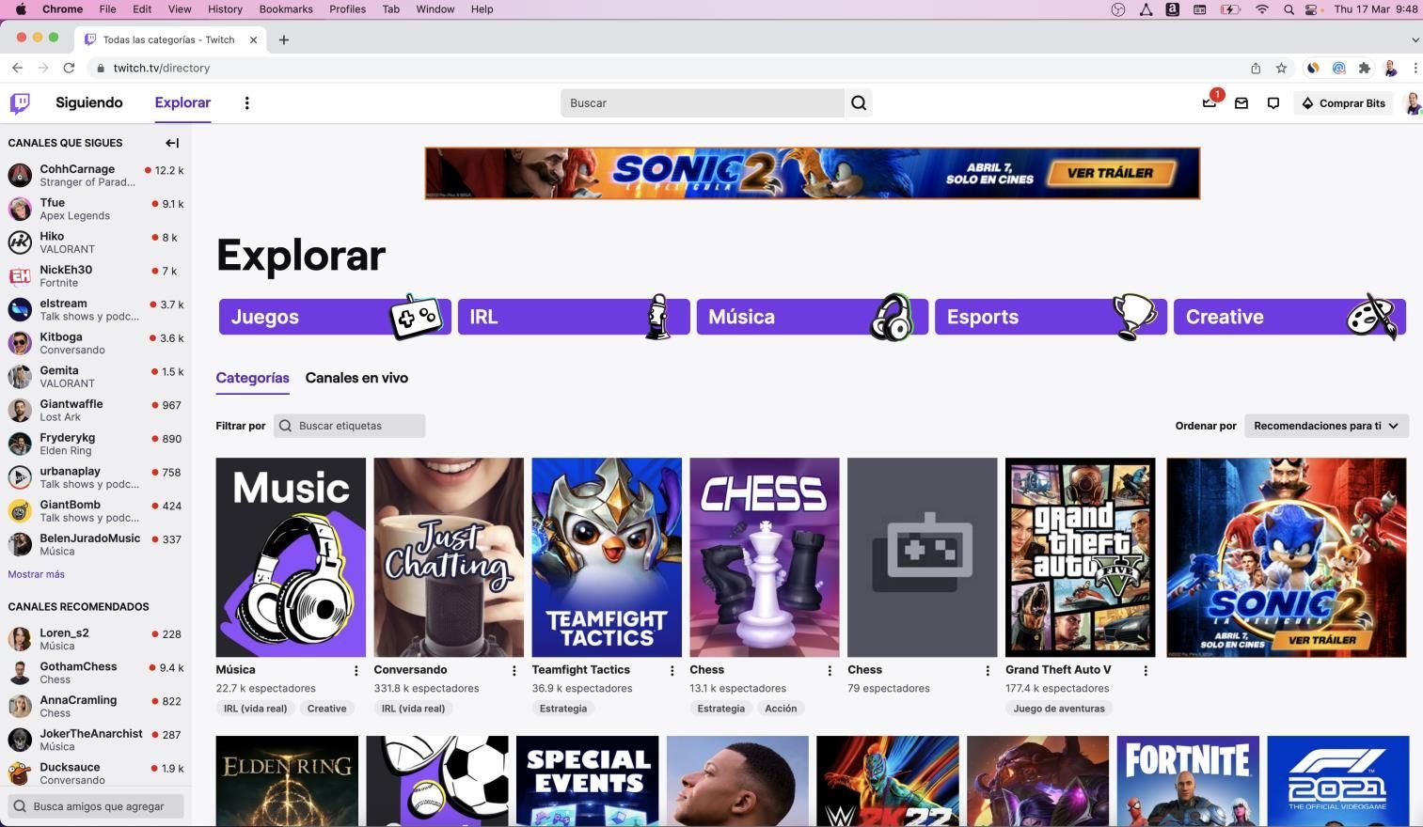Image resolution: width=1423 pixels, height=827 pixels.
Task: Click the Buscar etiquetas filter field
Action: 349,426
